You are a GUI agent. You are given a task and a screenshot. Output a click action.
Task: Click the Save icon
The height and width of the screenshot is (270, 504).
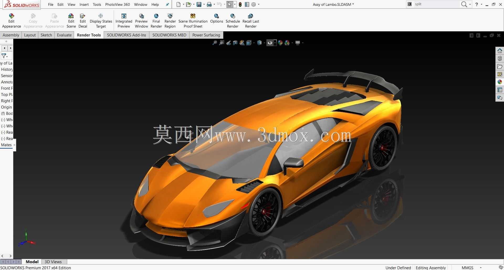[x=199, y=4]
